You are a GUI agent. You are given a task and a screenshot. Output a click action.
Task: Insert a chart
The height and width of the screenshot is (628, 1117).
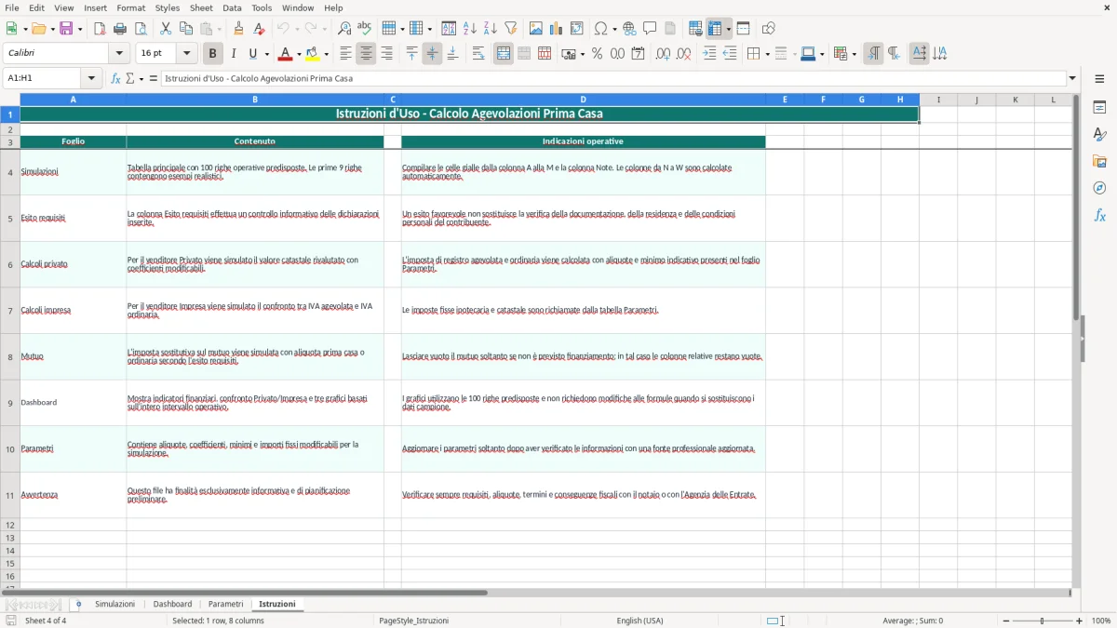[x=557, y=29]
